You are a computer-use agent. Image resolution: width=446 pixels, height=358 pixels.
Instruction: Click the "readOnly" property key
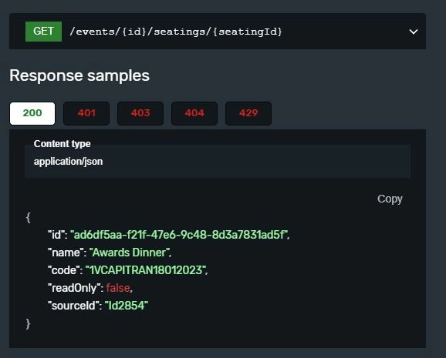tap(76, 288)
